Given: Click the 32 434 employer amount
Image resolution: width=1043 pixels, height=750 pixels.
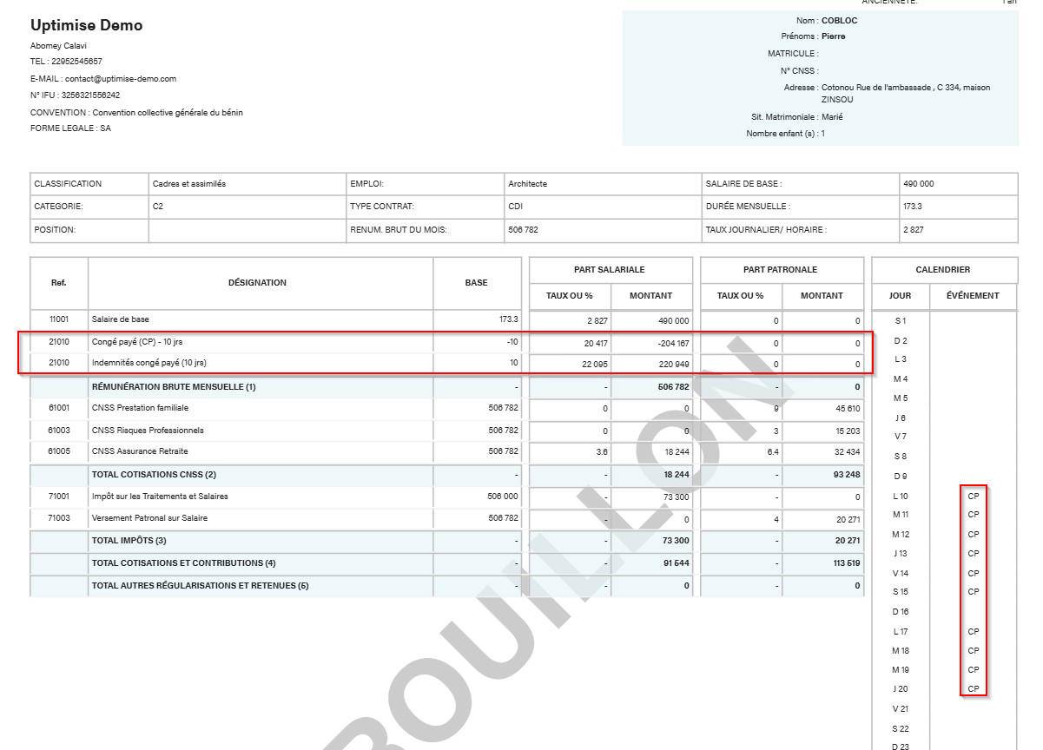Looking at the screenshot, I should point(848,451).
